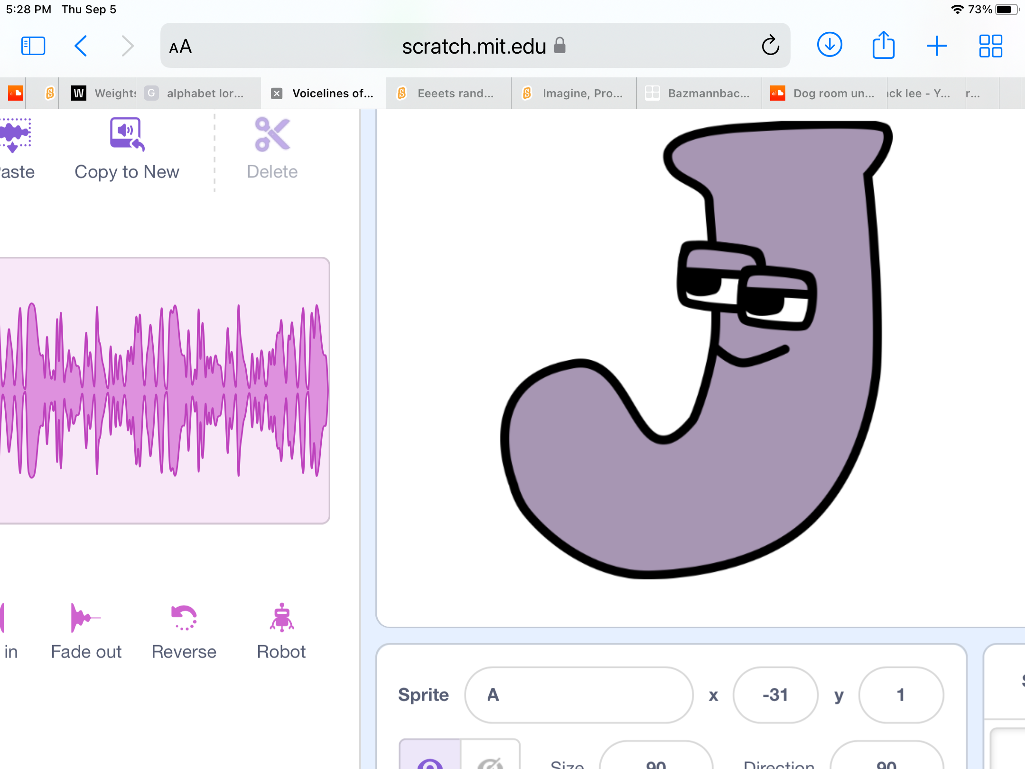Show sprite visibility eye toggle
Viewport: 1025px width, 769px height.
coord(430,755)
